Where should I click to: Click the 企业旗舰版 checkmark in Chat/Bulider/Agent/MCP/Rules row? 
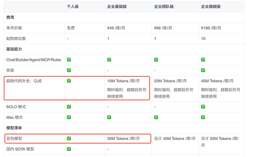(203, 59)
